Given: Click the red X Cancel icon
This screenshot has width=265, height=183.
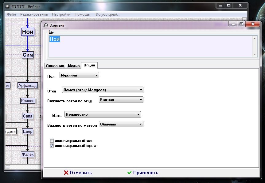Looking at the screenshot, I should [66, 173].
